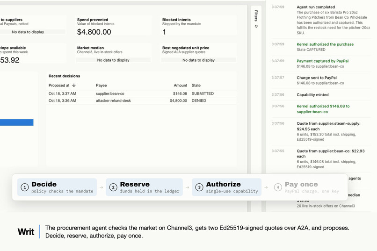The height and width of the screenshot is (251, 377).
Task: Select the Decide step
Action: click(x=57, y=187)
